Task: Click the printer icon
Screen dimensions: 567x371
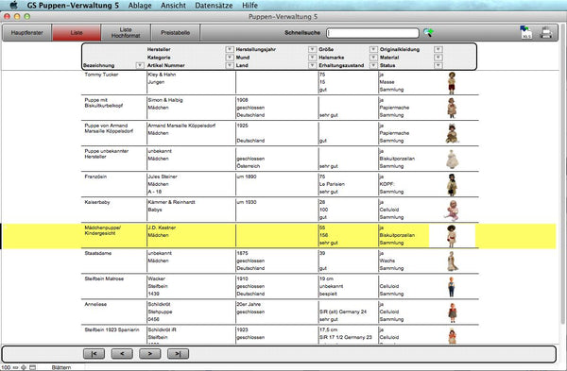Action: [546, 32]
